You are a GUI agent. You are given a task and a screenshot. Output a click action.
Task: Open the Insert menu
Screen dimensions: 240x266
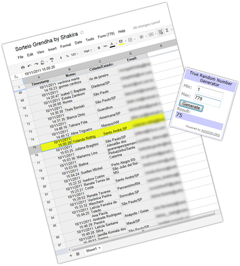(52, 49)
